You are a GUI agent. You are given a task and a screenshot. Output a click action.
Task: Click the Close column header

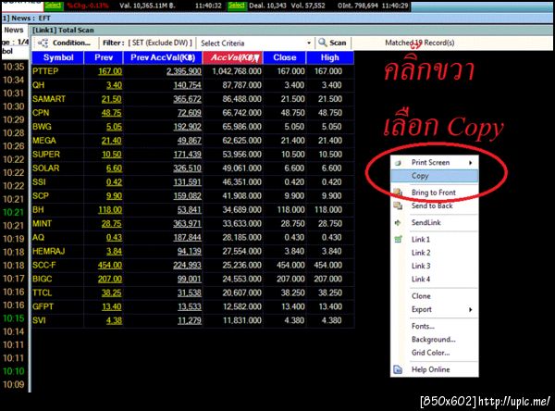click(285, 57)
